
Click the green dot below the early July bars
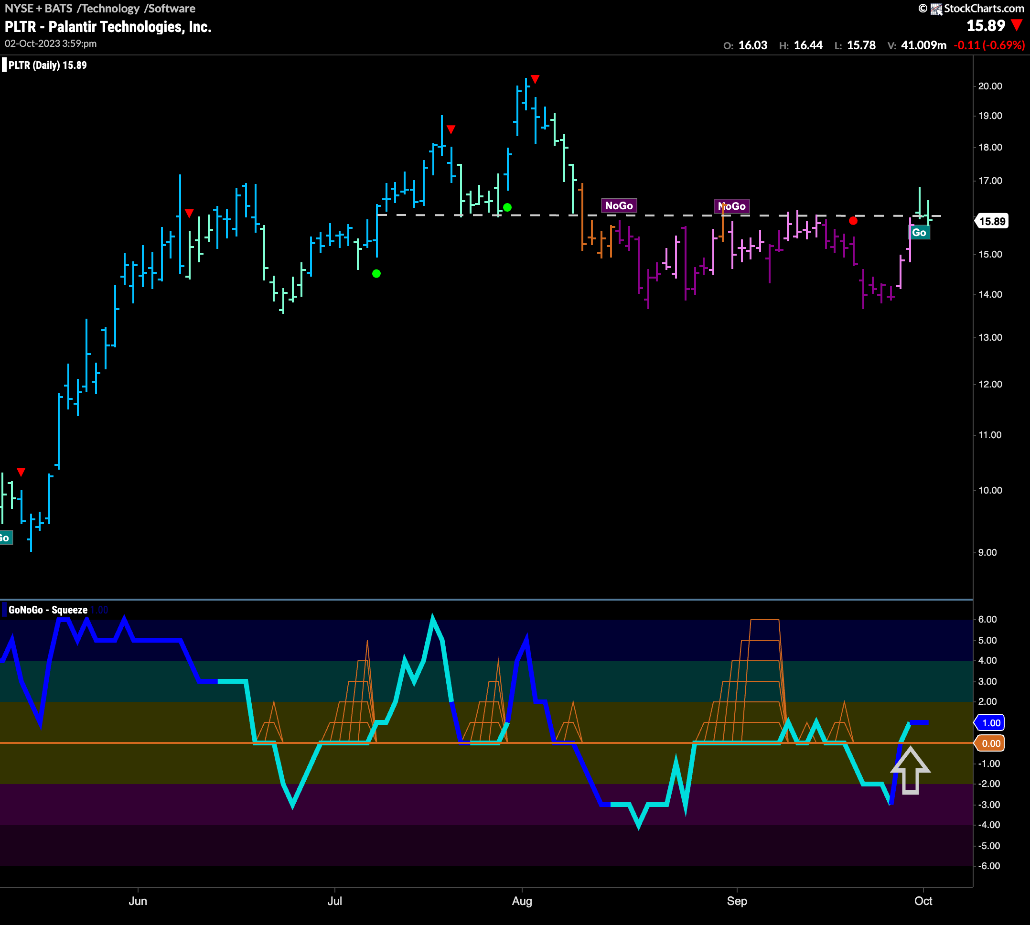point(376,273)
